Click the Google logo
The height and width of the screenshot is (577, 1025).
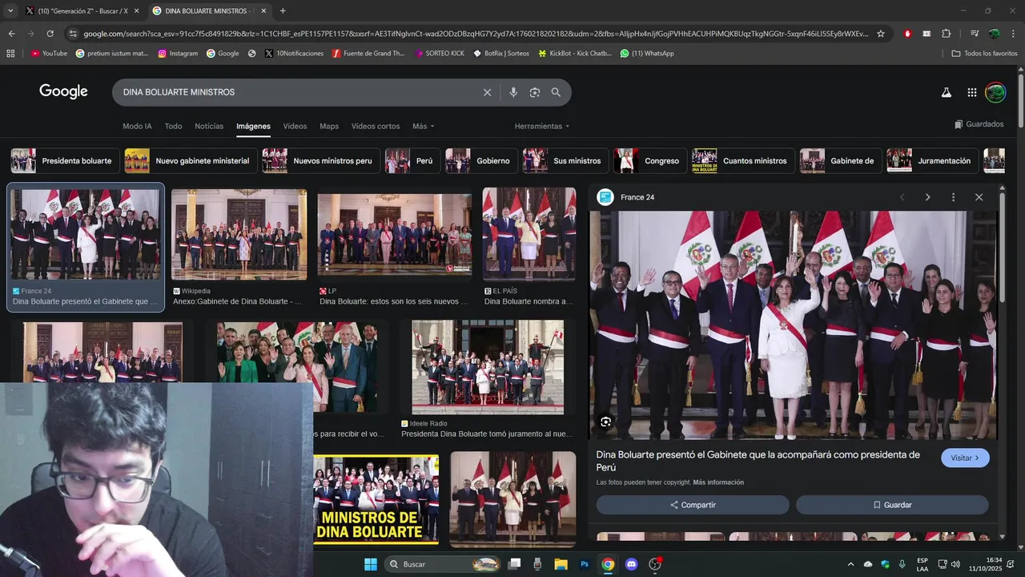(63, 91)
